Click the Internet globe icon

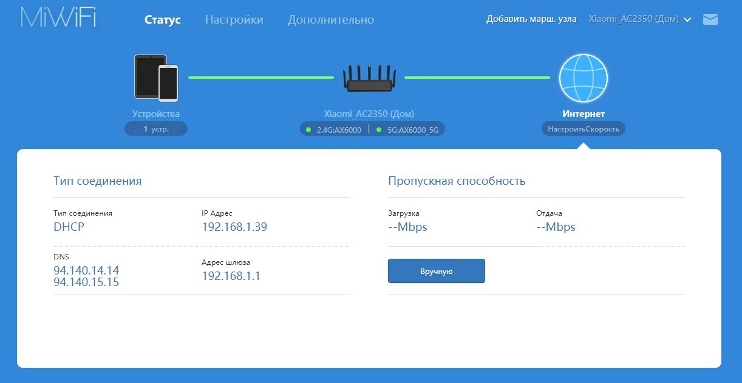584,78
